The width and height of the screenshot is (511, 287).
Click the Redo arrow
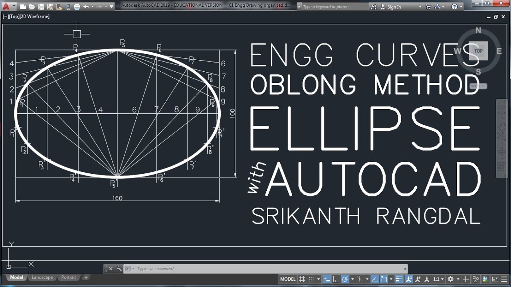(x=99, y=7)
